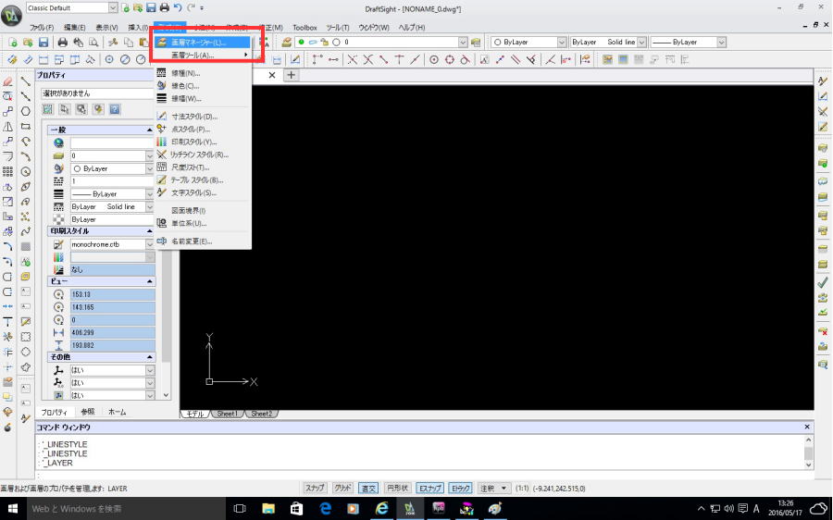Click the green check icon on the right toolbar

[823, 282]
